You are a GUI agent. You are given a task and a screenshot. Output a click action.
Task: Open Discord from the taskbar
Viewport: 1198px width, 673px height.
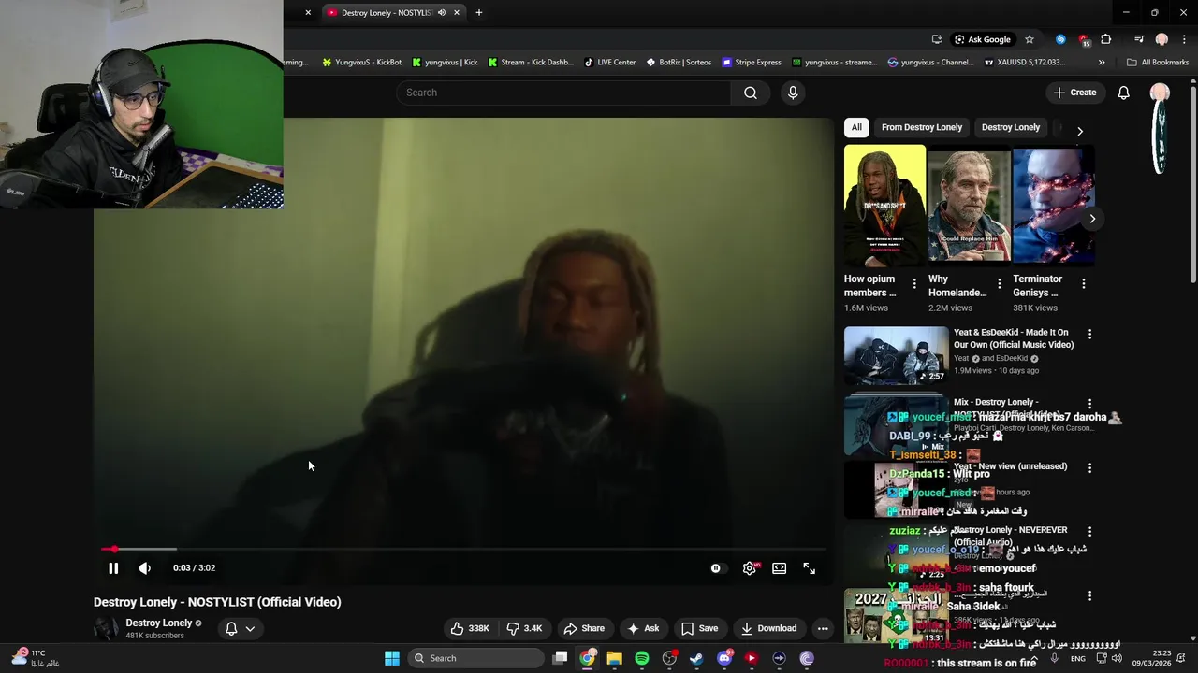click(x=724, y=658)
